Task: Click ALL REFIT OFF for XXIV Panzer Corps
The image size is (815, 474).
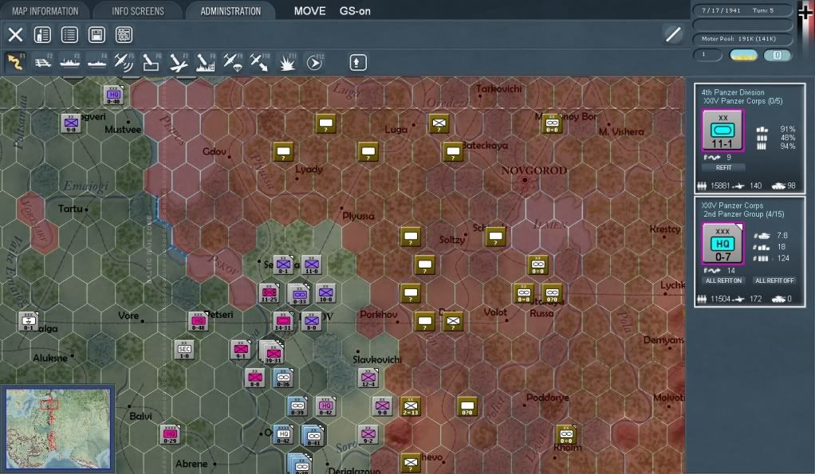Action: [774, 280]
